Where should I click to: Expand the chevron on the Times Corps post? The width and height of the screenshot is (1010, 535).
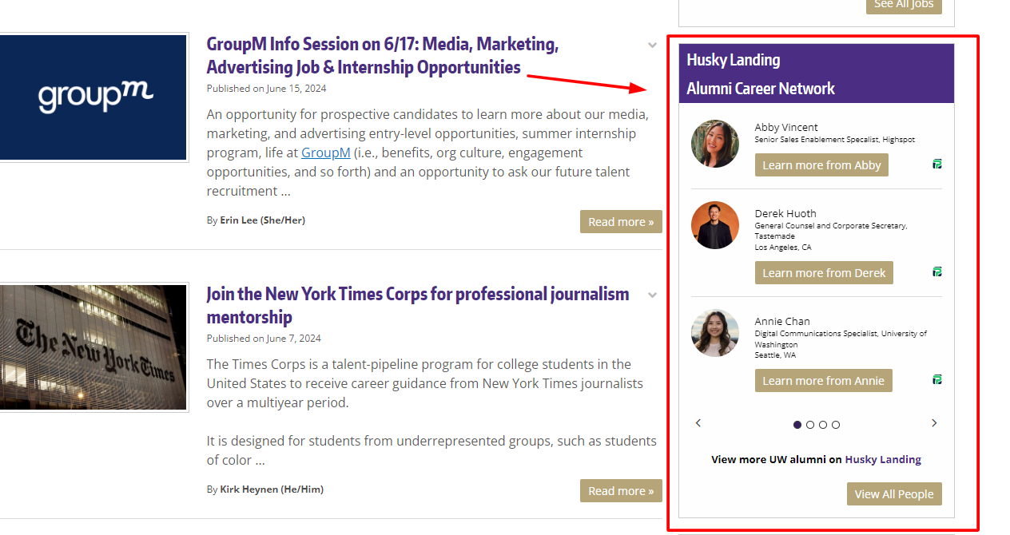coord(653,295)
